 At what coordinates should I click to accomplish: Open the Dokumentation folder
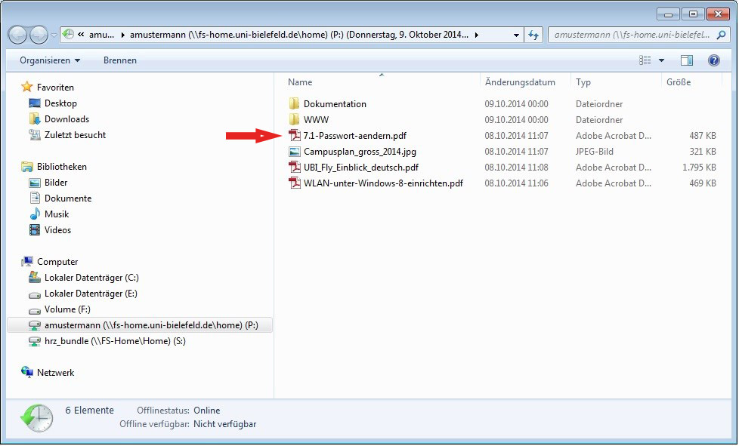coord(335,104)
